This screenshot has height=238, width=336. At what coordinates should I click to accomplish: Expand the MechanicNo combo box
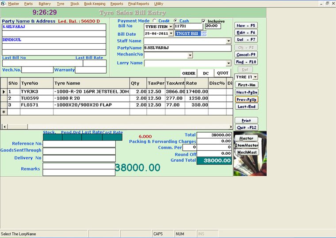(x=190, y=55)
